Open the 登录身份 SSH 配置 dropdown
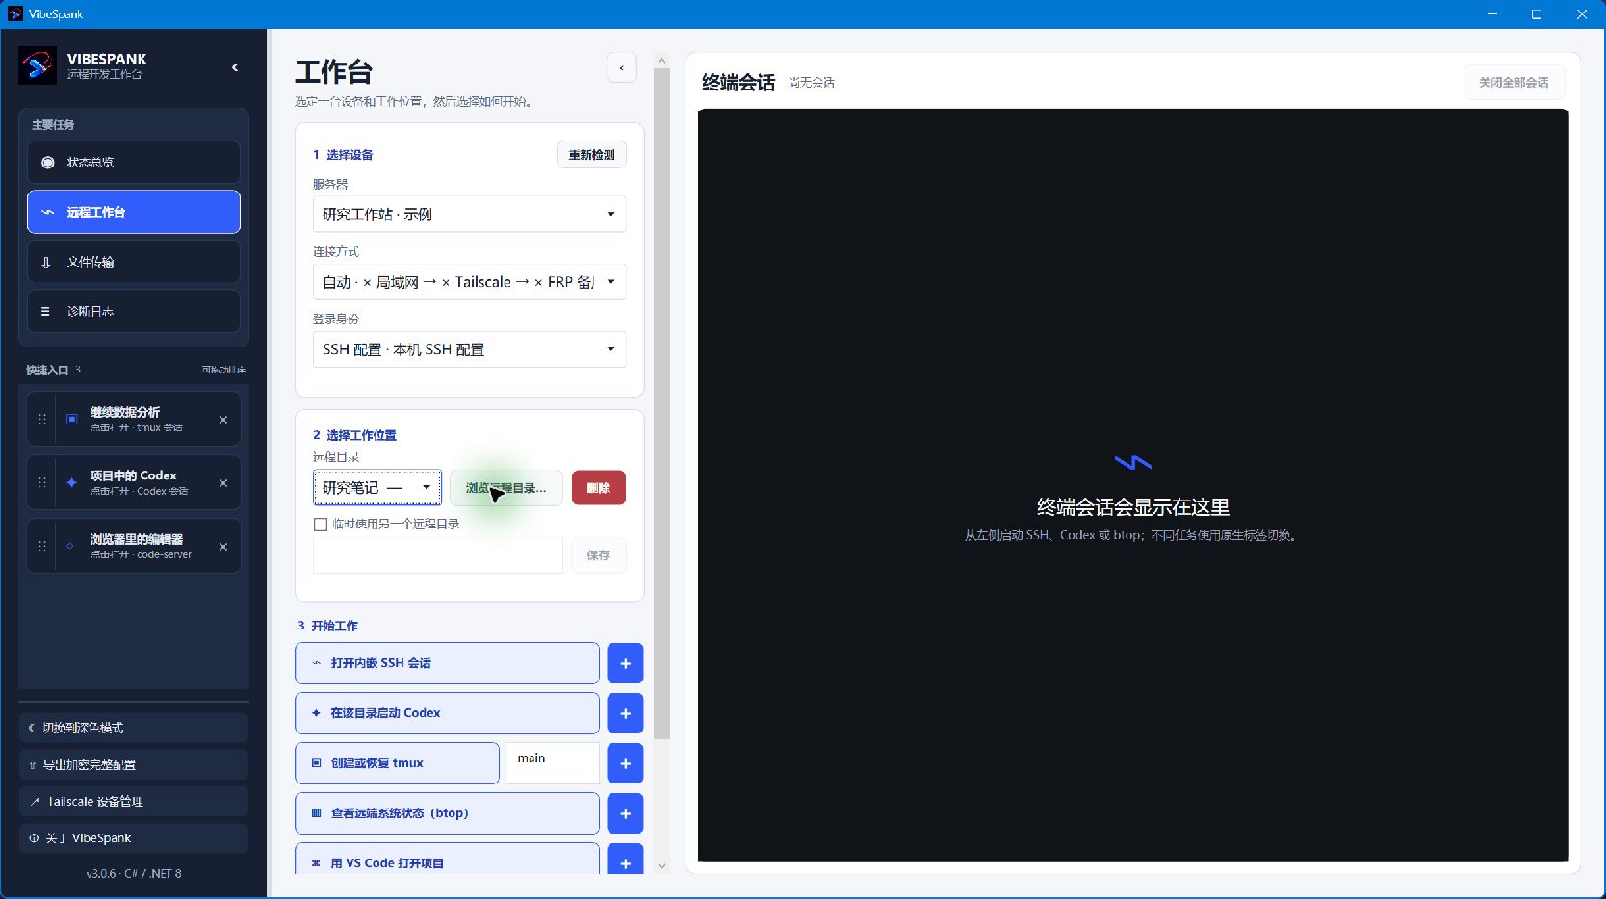 (x=470, y=349)
